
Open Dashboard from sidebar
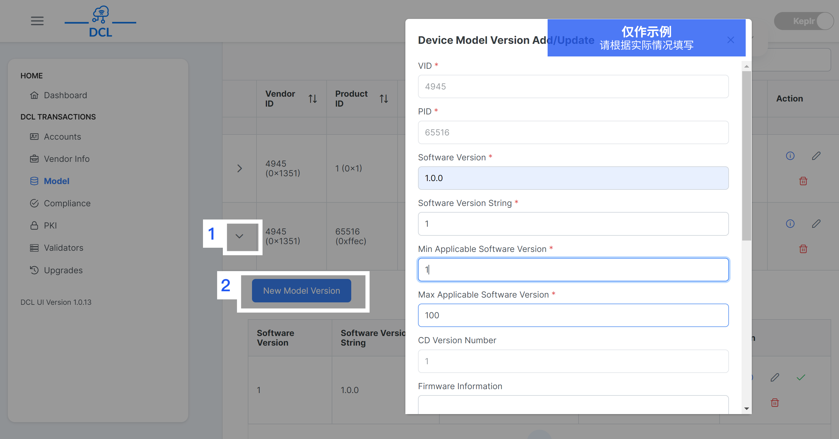65,95
